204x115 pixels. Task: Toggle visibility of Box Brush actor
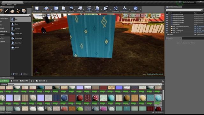coord(167,24)
